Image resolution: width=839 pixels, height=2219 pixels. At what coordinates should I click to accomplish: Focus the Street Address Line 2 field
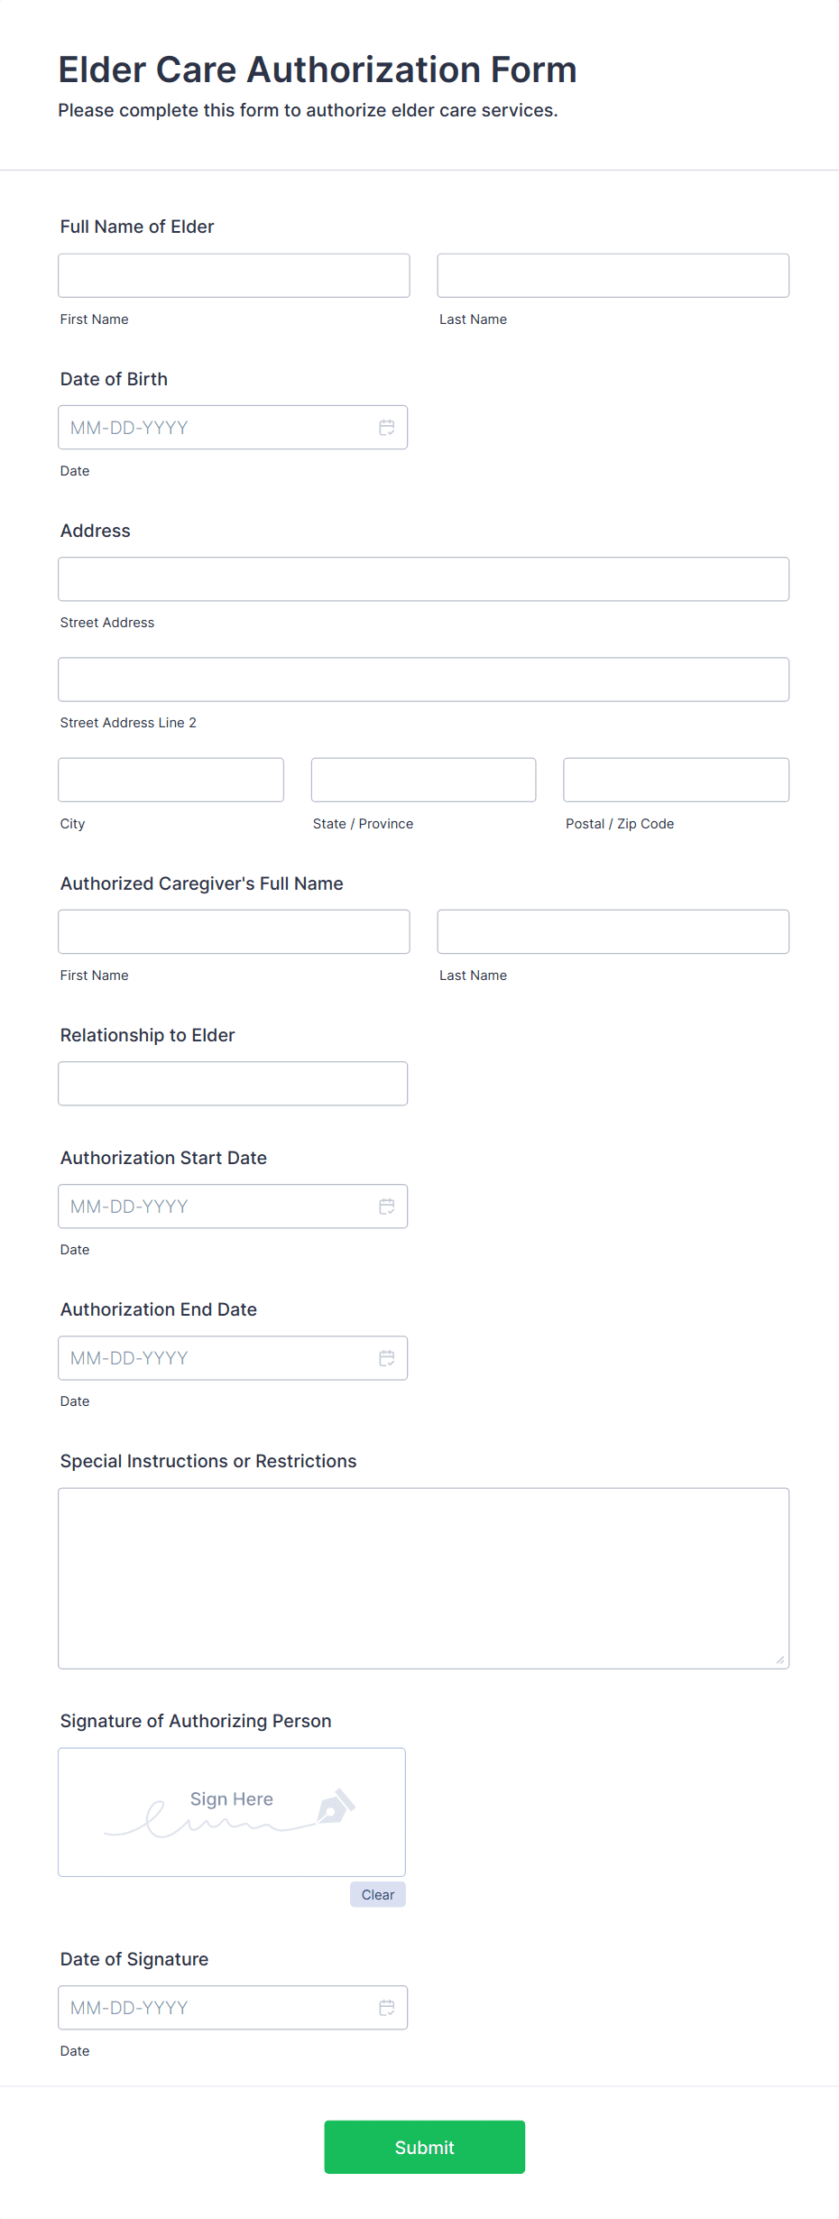pyautogui.click(x=423, y=680)
